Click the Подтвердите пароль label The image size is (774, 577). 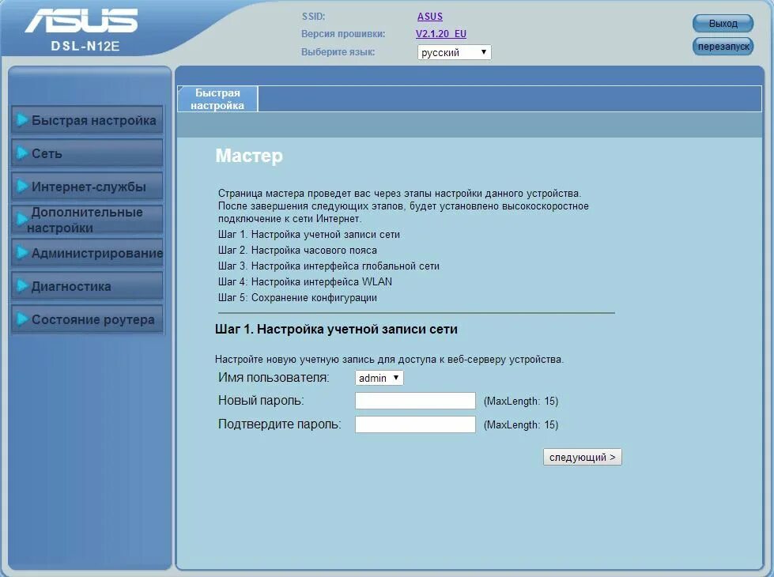[279, 424]
